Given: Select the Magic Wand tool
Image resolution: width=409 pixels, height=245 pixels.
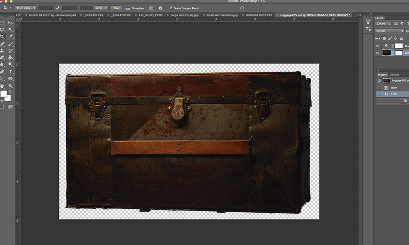Looking at the screenshot, I should pos(11,29).
